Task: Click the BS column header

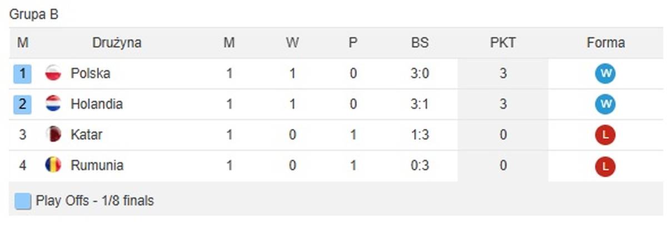Action: (420, 43)
